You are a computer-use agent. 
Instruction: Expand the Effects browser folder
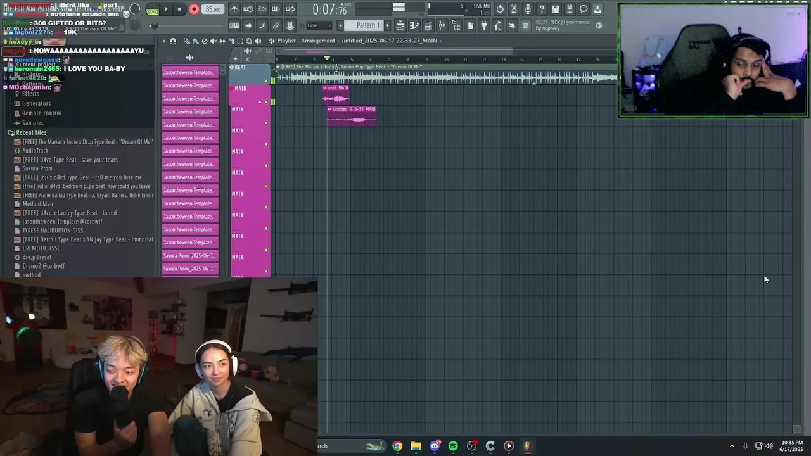coord(30,94)
